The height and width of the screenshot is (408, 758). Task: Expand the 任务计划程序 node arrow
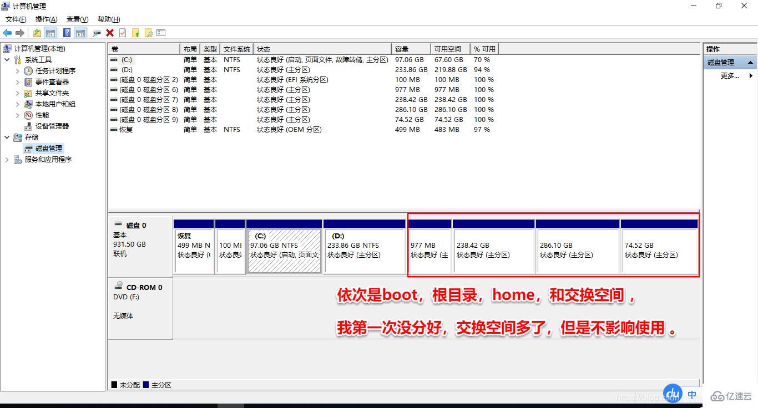pos(18,71)
